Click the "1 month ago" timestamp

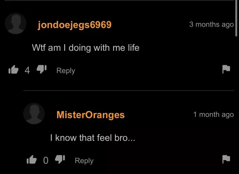click(x=214, y=114)
